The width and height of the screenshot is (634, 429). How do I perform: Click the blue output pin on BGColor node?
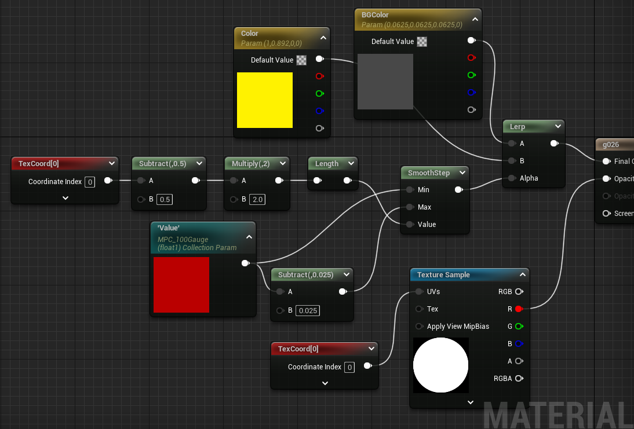coord(472,93)
